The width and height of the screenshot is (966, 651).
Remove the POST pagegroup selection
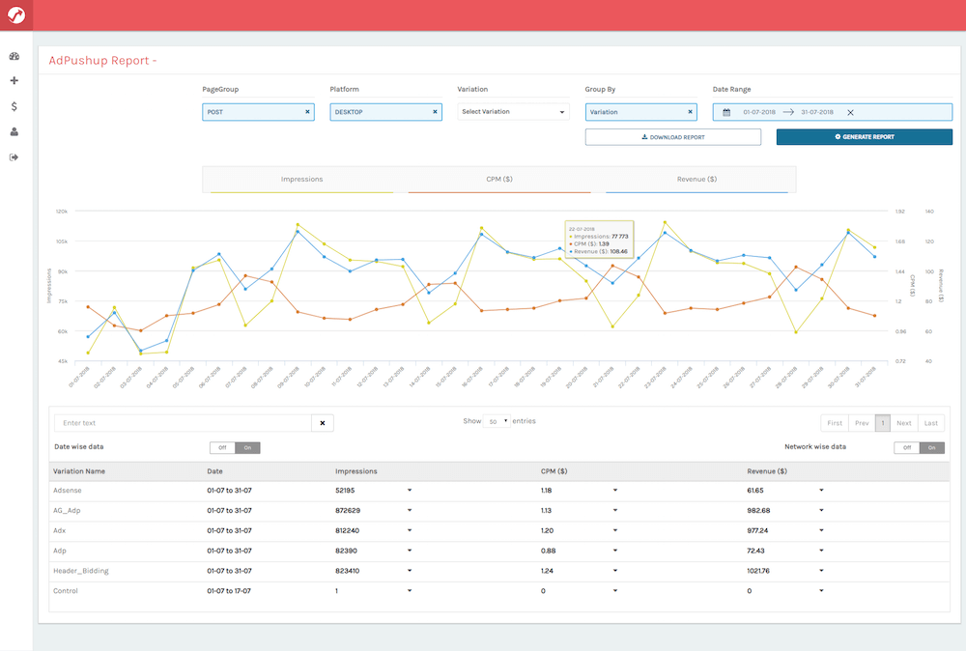click(x=307, y=111)
